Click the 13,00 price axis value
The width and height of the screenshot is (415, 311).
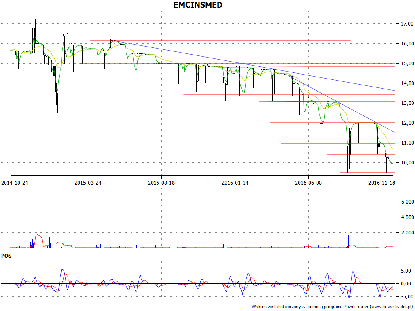tap(407, 103)
